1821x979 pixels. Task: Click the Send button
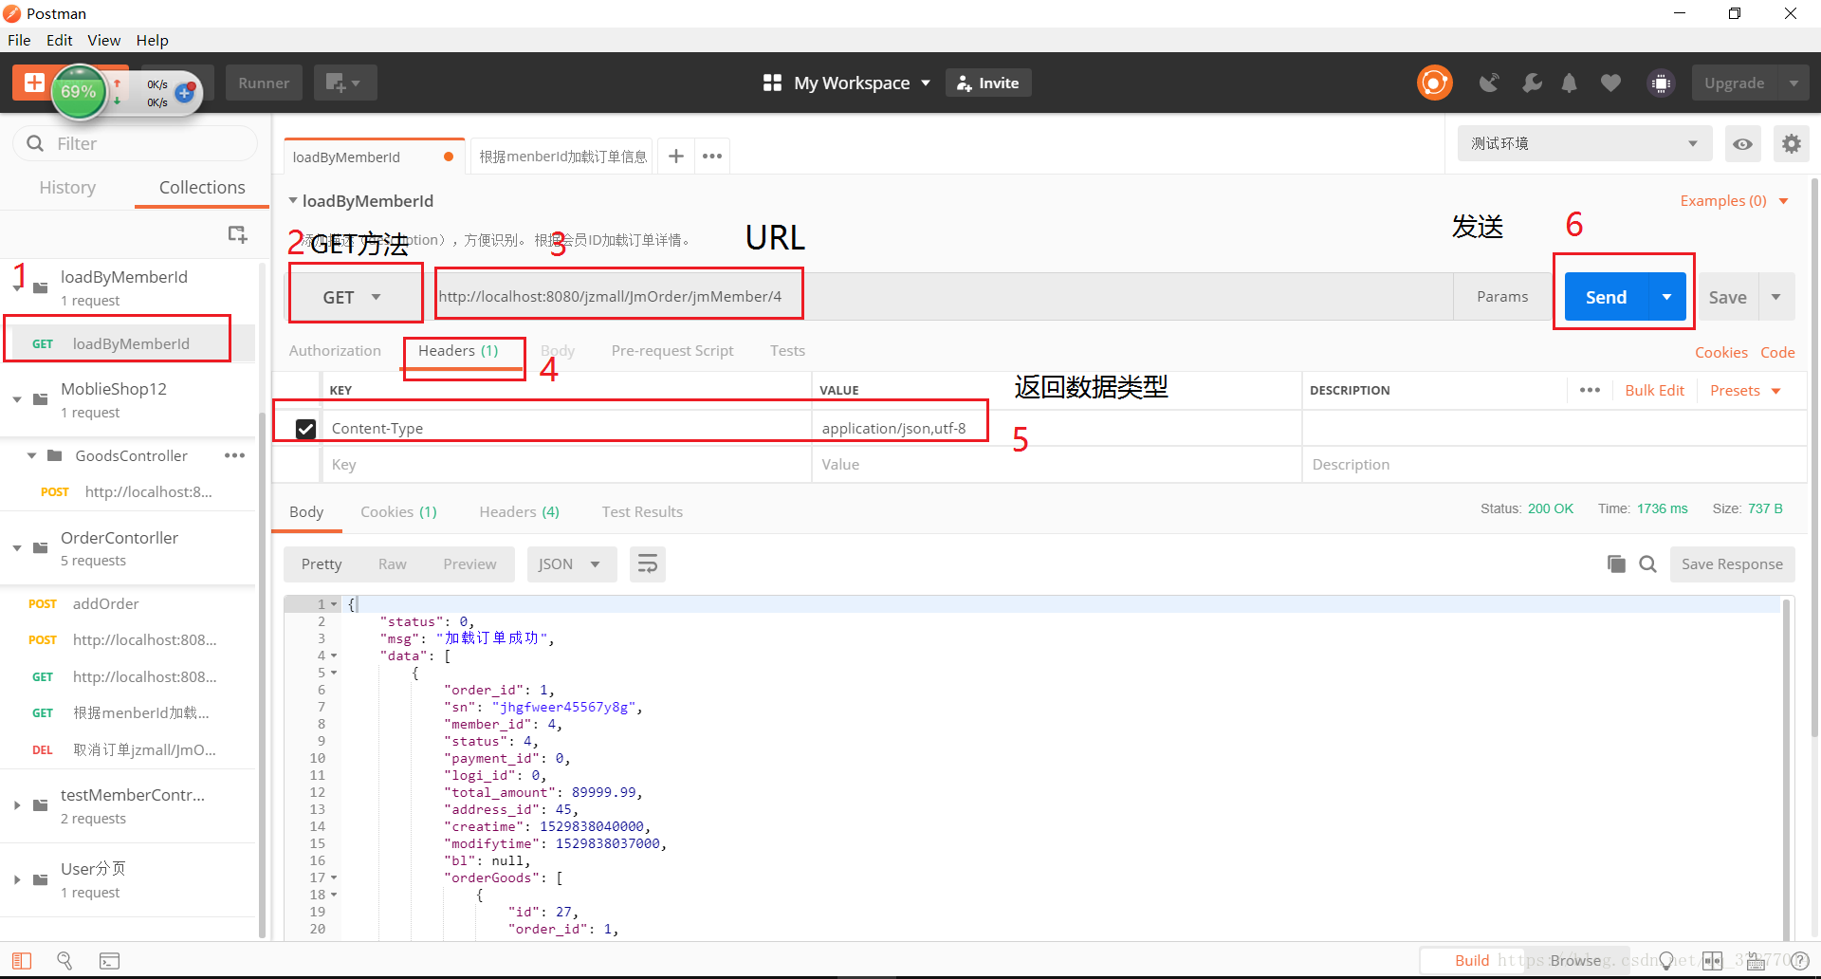click(x=1607, y=297)
